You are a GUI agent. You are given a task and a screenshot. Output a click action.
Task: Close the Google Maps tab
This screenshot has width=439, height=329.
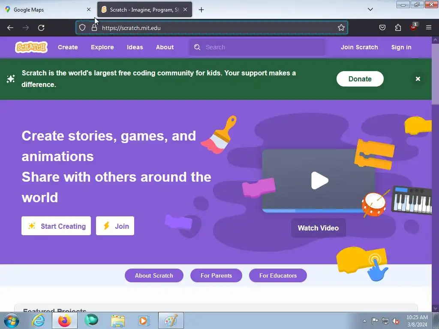click(88, 9)
